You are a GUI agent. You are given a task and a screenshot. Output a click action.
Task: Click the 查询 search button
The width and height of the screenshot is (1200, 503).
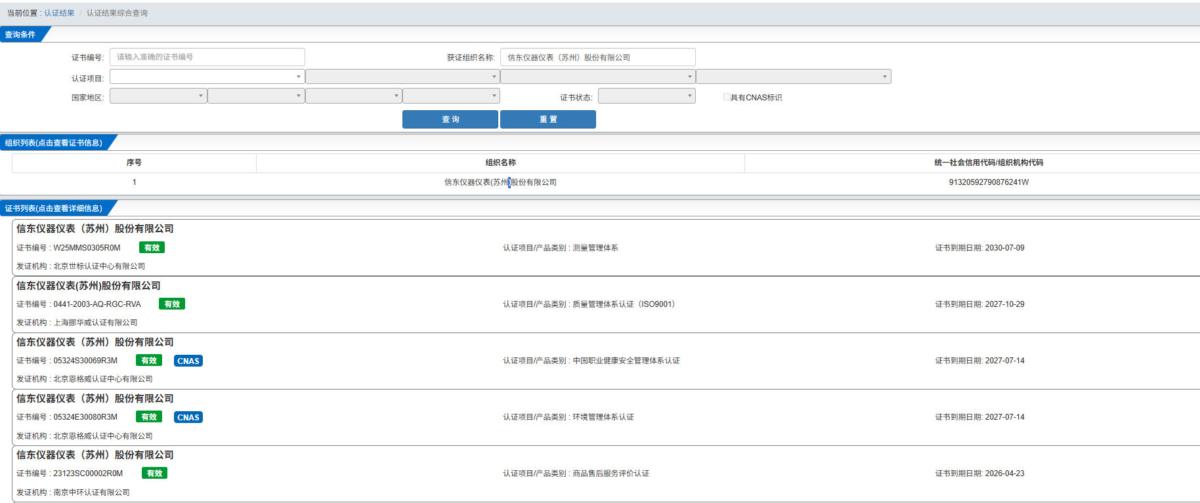(450, 119)
